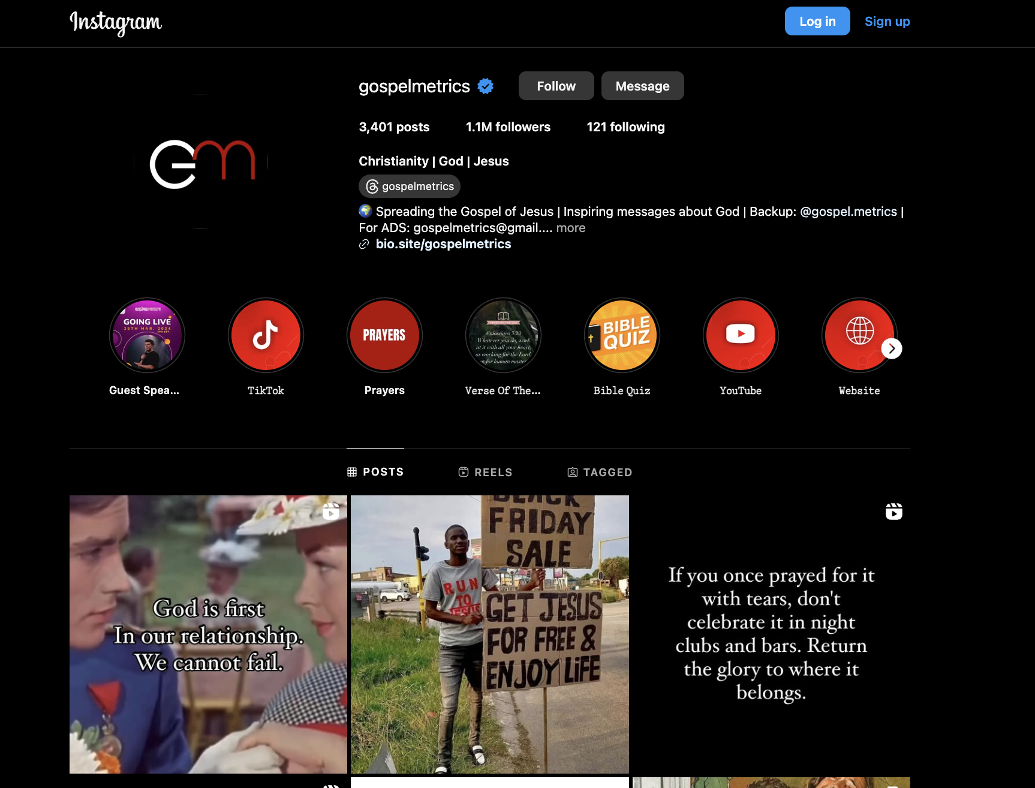This screenshot has height=788, width=1035.
Task: Click the Log in button
Action: pyautogui.click(x=817, y=22)
